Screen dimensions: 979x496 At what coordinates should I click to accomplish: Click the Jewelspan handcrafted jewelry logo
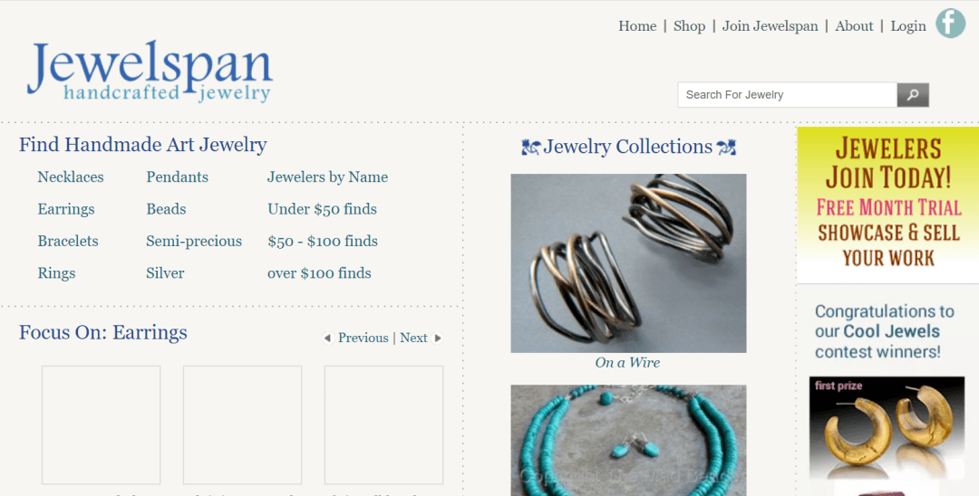pos(150,72)
